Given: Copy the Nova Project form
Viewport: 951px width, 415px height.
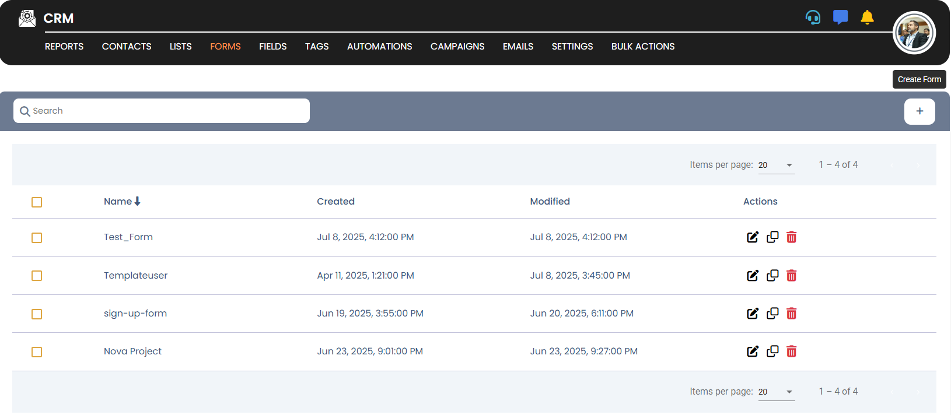Looking at the screenshot, I should tap(772, 351).
